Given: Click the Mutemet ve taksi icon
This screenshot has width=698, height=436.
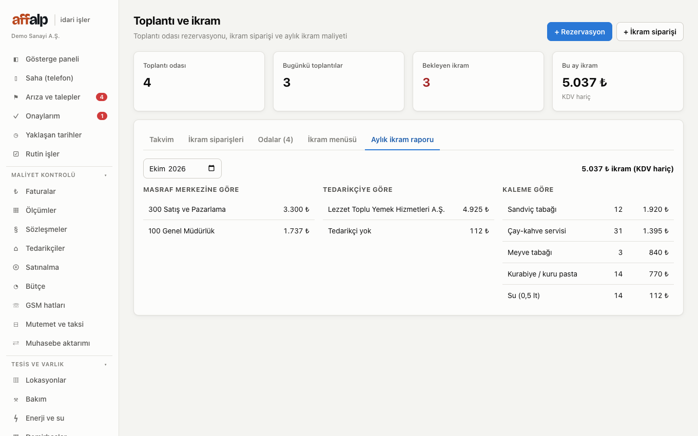Looking at the screenshot, I should [16, 325].
